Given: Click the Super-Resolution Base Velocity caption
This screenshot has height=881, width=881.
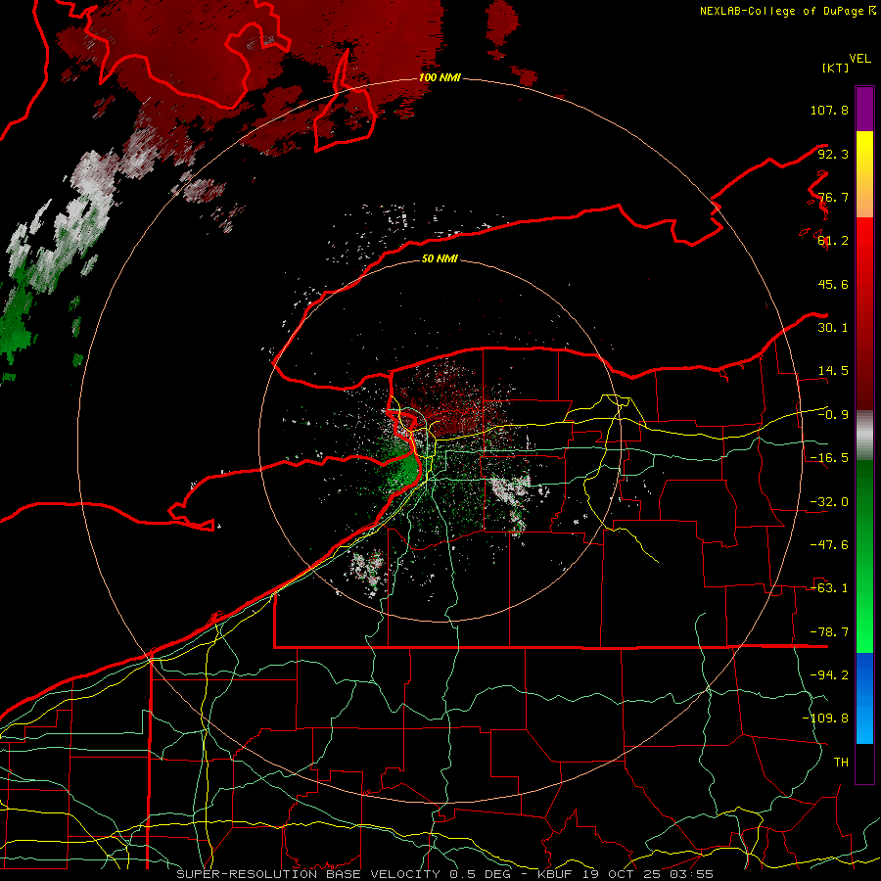Looking at the screenshot, I should click(x=444, y=874).
